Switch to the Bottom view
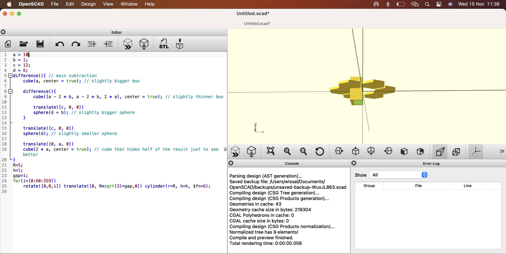This screenshot has width=506, height=254. coord(371,151)
